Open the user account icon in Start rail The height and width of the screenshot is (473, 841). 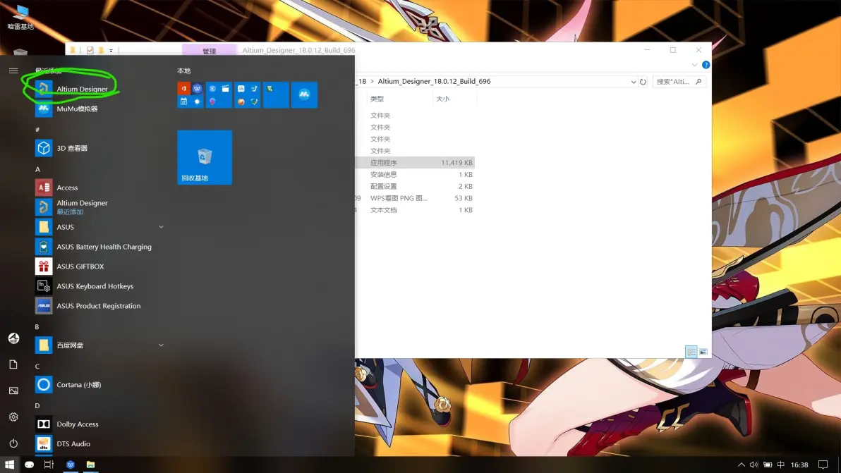pos(13,338)
